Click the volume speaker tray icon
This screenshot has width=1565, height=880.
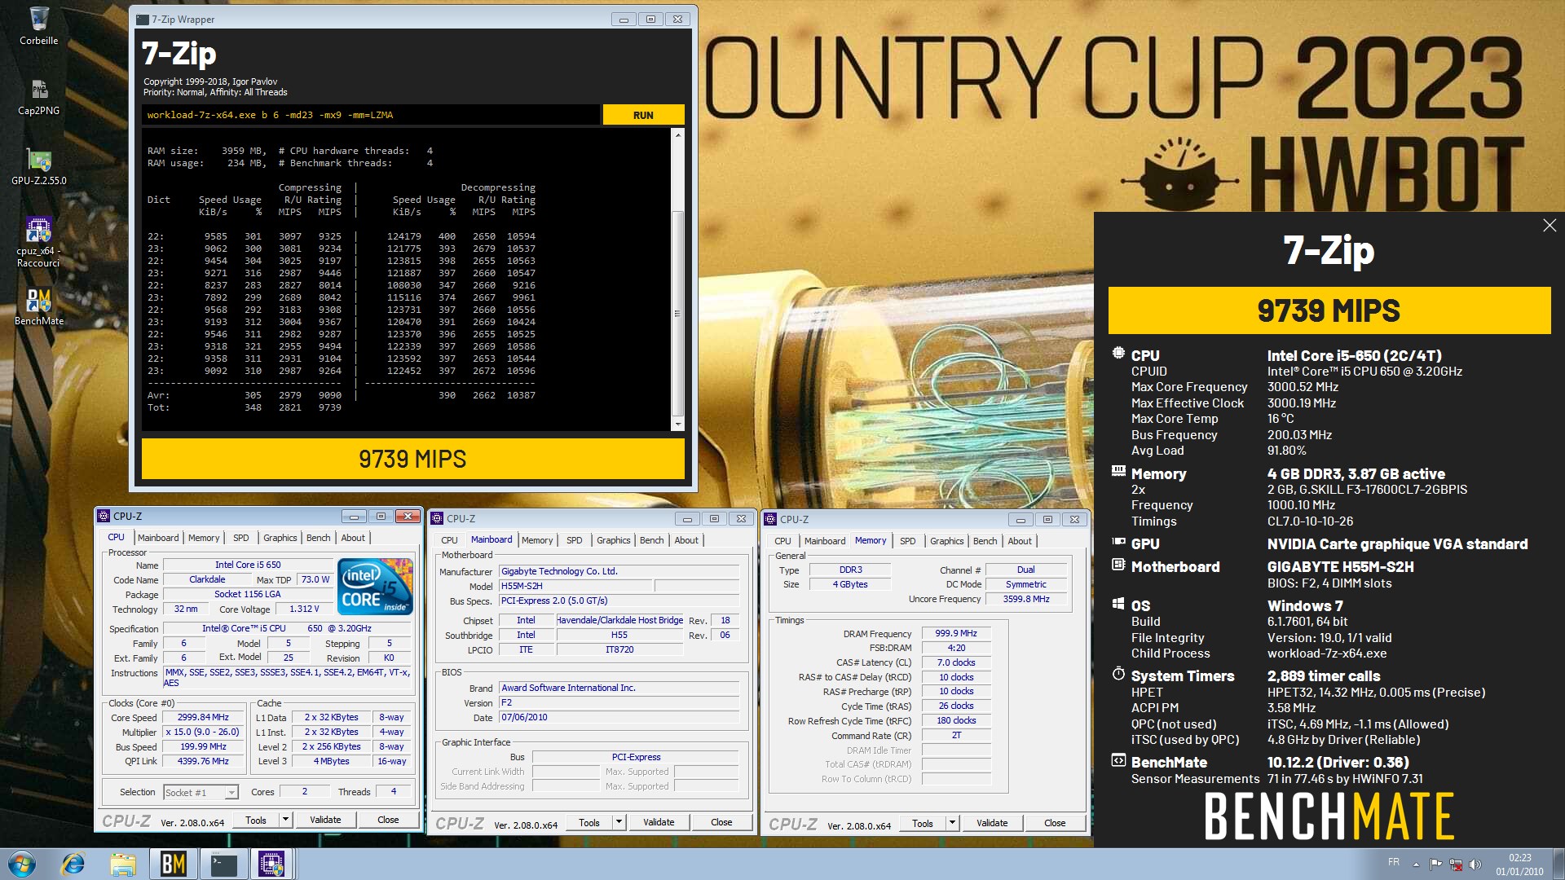1475,864
